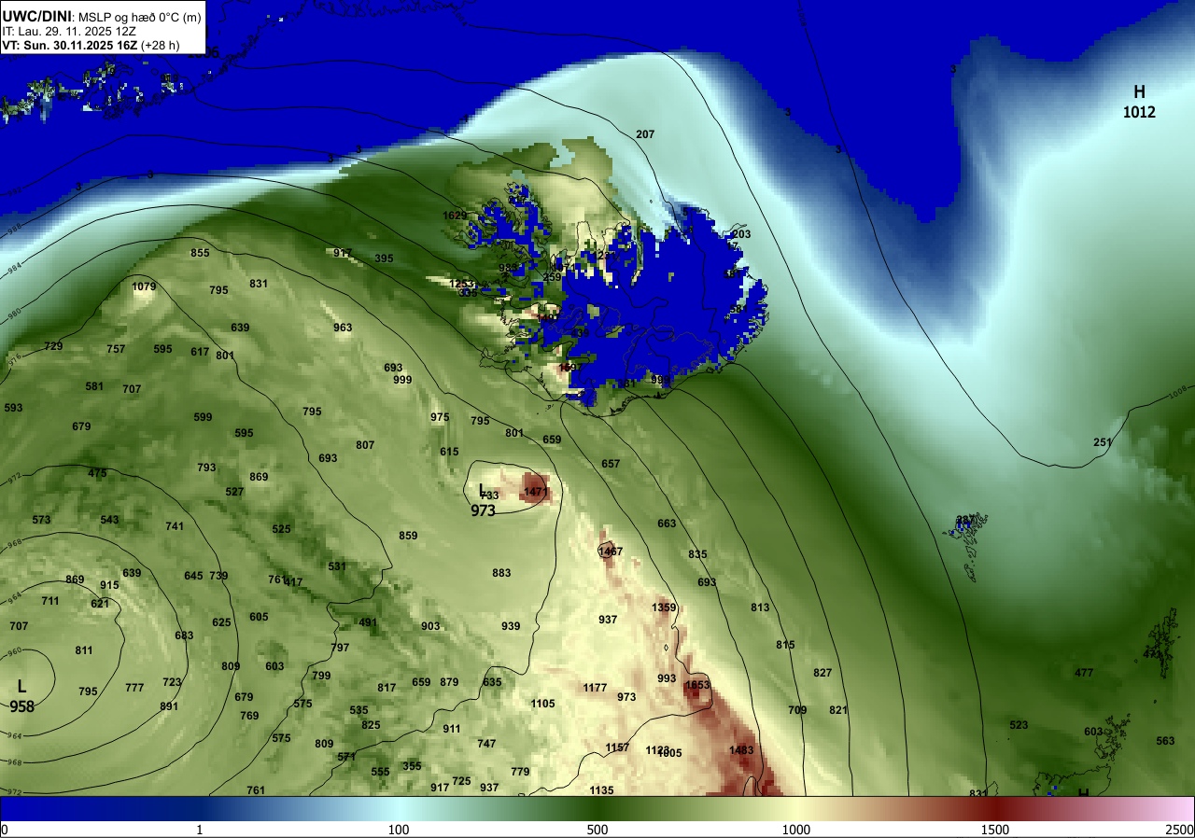Click the freezing level value 581
1195x838 pixels.
point(94,386)
